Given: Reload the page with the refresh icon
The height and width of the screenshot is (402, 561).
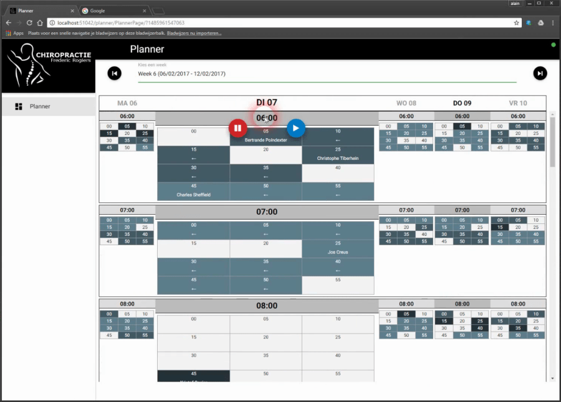Looking at the screenshot, I should point(29,22).
